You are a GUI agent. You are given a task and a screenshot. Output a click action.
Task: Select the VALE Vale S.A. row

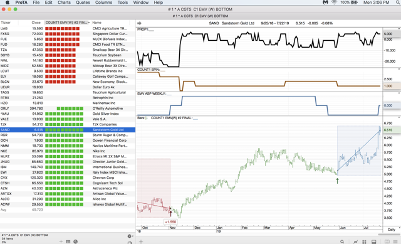tap(68, 119)
